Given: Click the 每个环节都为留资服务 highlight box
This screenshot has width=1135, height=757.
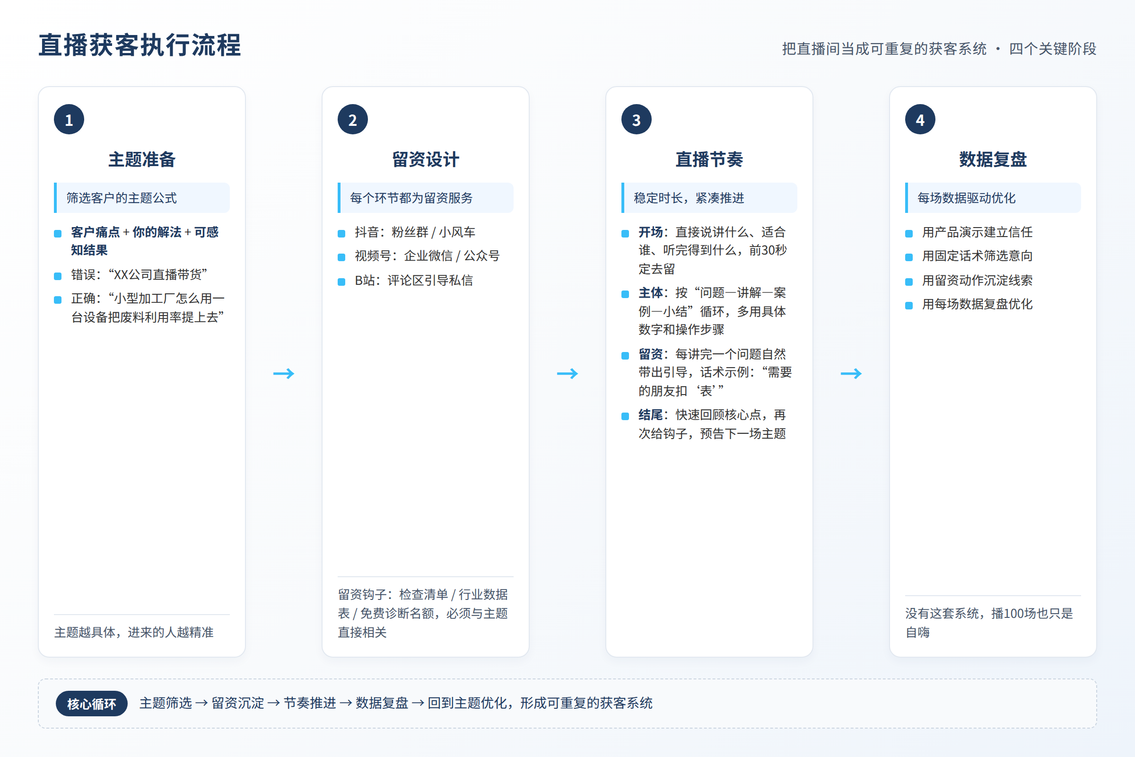Looking at the screenshot, I should coord(426,198).
